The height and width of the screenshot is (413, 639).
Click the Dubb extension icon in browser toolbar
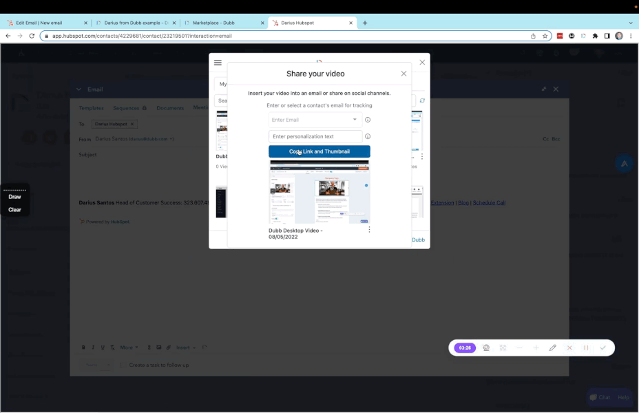[584, 36]
